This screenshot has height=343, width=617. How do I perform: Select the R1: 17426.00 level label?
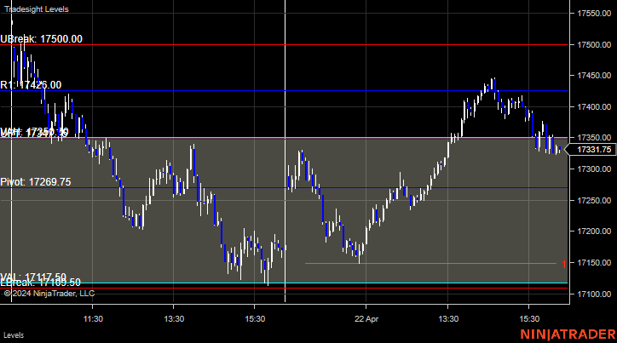pyautogui.click(x=31, y=85)
